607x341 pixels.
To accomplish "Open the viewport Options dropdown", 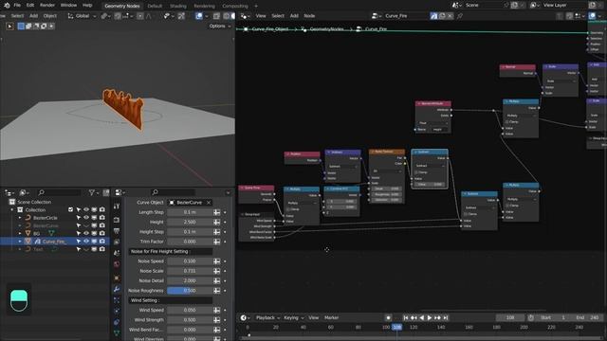I will click(220, 27).
